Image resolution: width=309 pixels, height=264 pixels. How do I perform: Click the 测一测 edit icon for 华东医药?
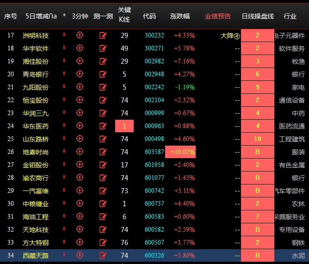coord(103,126)
